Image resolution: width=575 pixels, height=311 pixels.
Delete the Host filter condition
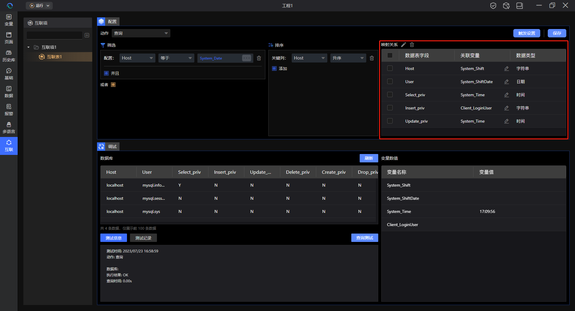pyautogui.click(x=259, y=58)
